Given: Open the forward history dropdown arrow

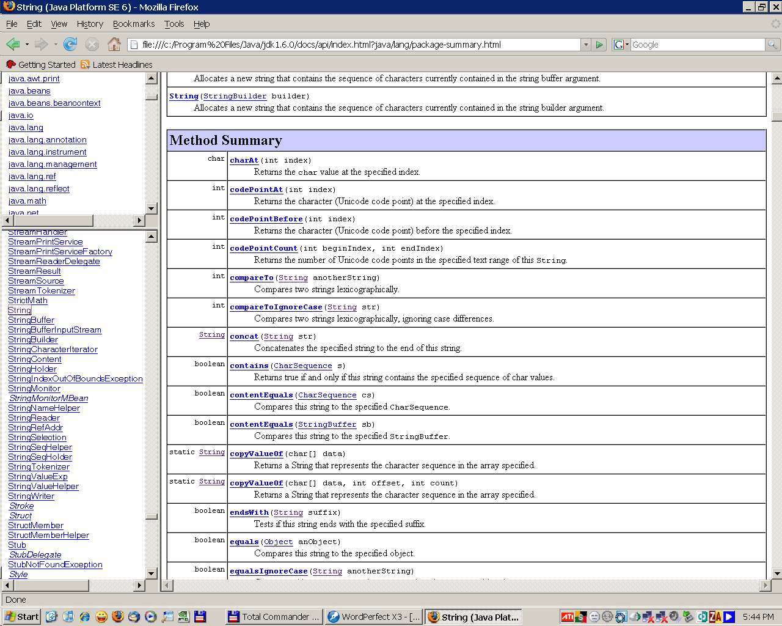Looking at the screenshot, I should (x=56, y=45).
